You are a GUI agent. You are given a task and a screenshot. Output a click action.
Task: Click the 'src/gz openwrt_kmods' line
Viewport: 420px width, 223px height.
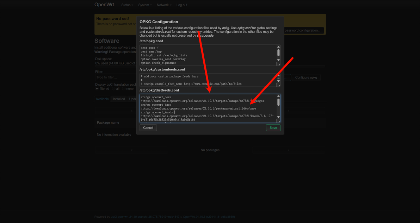click(157, 112)
